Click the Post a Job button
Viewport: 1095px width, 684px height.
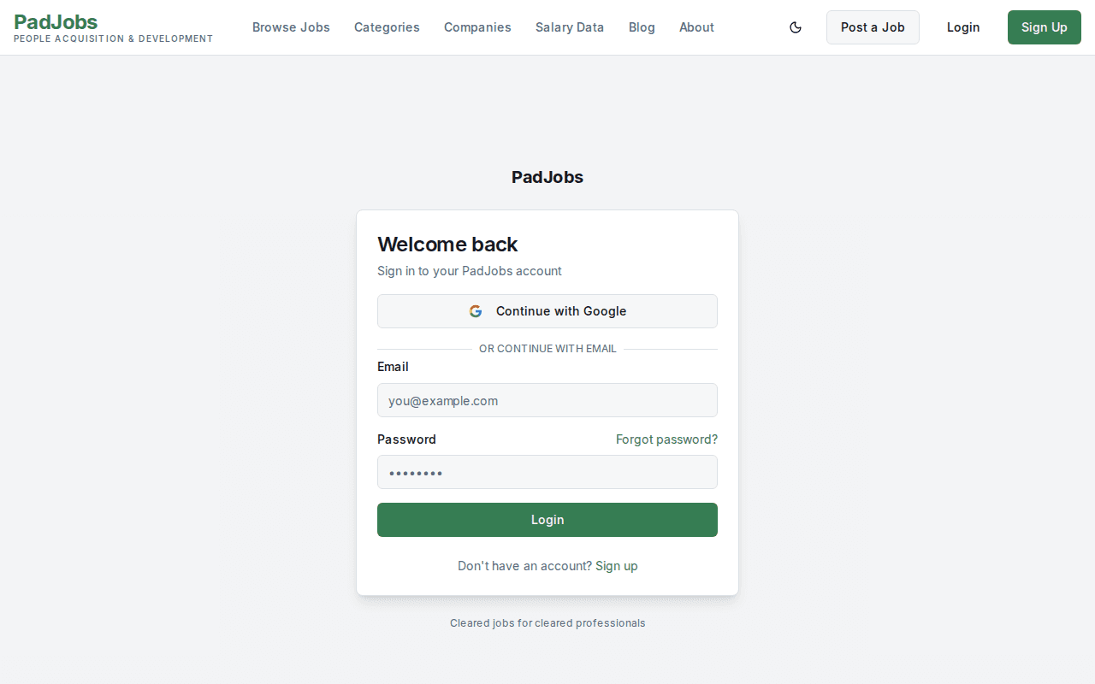873,27
